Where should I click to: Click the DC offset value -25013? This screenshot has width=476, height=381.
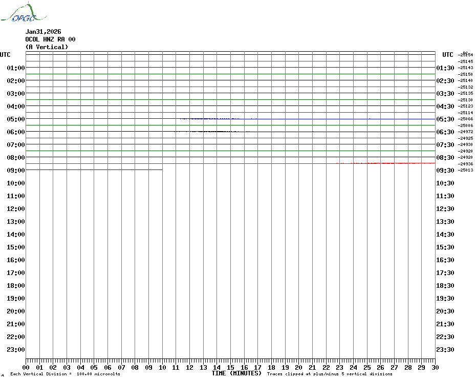[466, 170]
